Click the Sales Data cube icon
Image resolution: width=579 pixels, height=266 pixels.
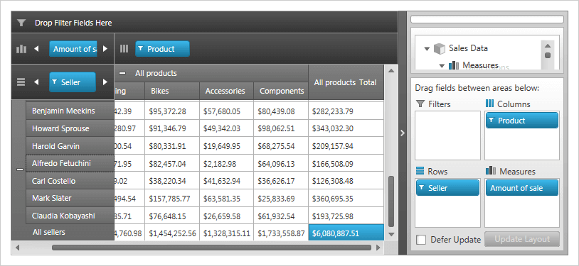439,48
